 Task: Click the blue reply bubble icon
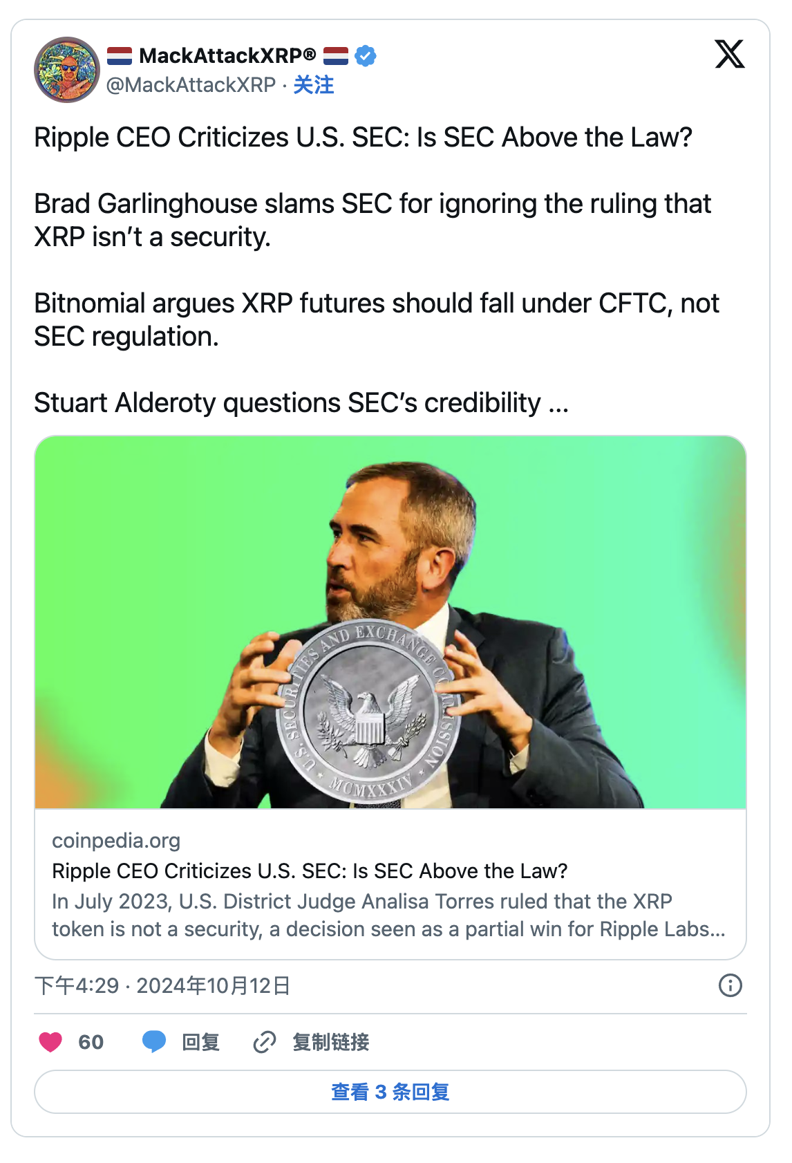153,1041
